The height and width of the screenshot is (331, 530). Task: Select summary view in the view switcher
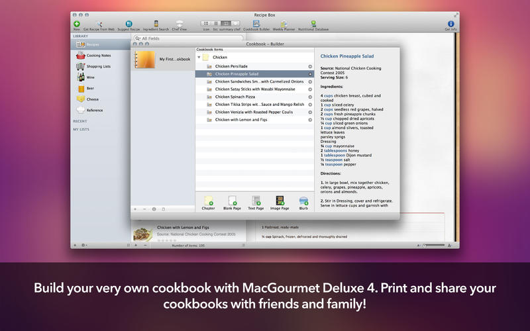225,23
